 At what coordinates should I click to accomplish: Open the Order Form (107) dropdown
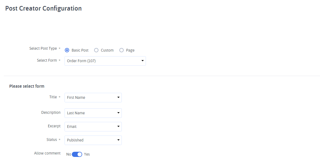105,61
